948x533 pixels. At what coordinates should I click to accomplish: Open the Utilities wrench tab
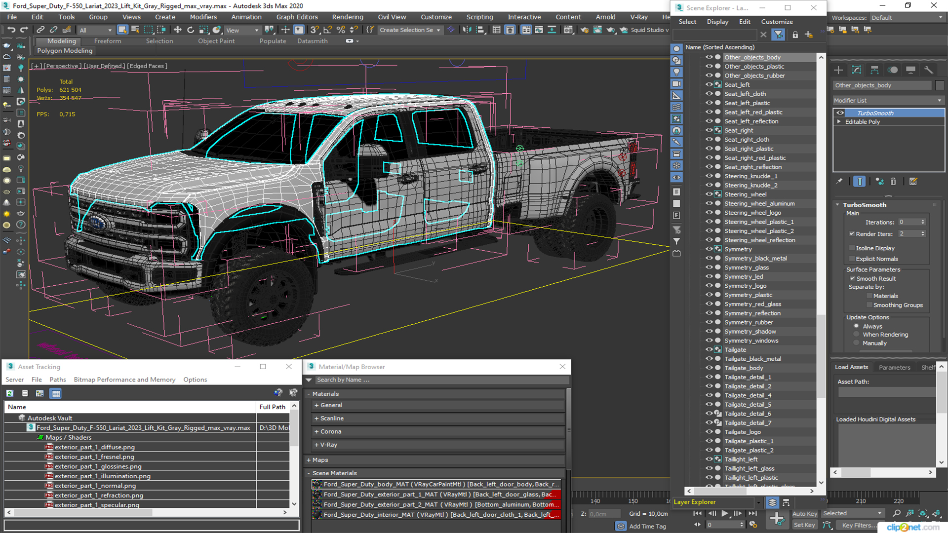point(929,70)
